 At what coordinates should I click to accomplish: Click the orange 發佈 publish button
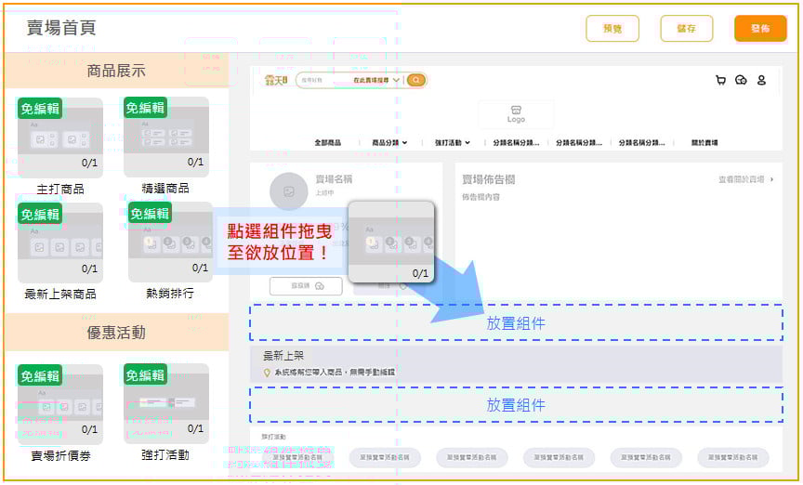coord(759,29)
